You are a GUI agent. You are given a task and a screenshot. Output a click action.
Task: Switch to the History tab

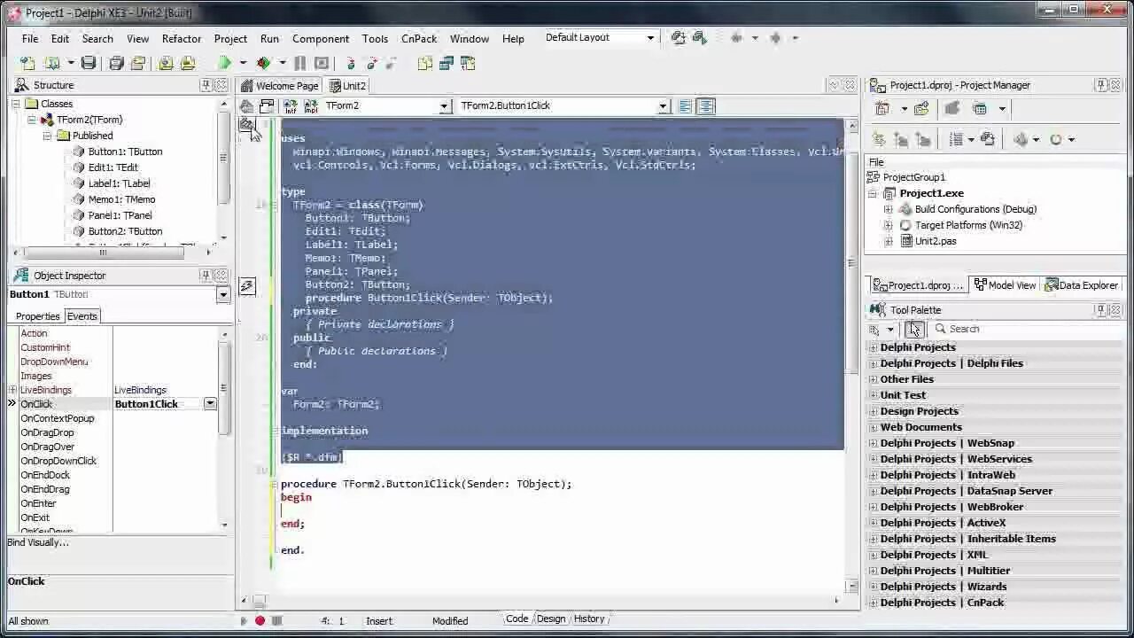pos(589,619)
